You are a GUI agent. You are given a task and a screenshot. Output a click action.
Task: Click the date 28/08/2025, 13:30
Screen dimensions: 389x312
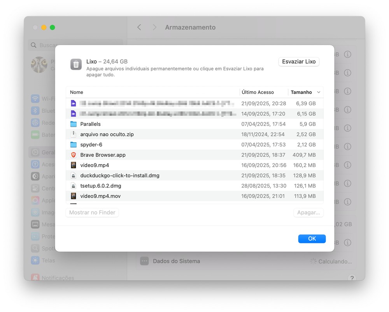tap(264, 186)
